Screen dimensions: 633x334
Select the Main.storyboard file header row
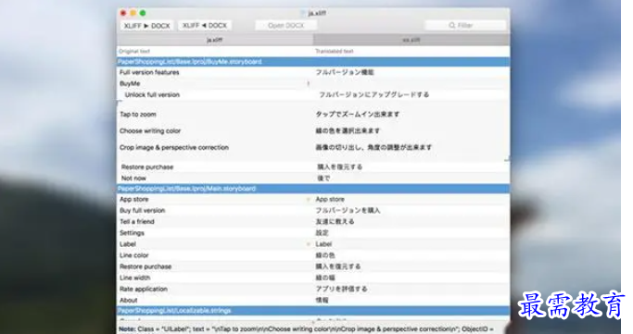point(313,189)
